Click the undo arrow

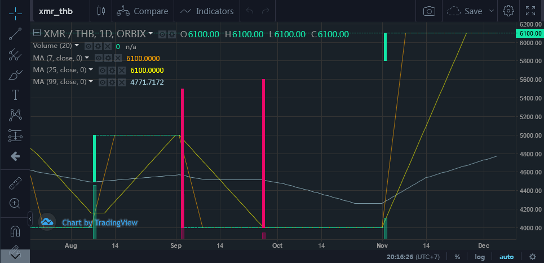(x=249, y=11)
